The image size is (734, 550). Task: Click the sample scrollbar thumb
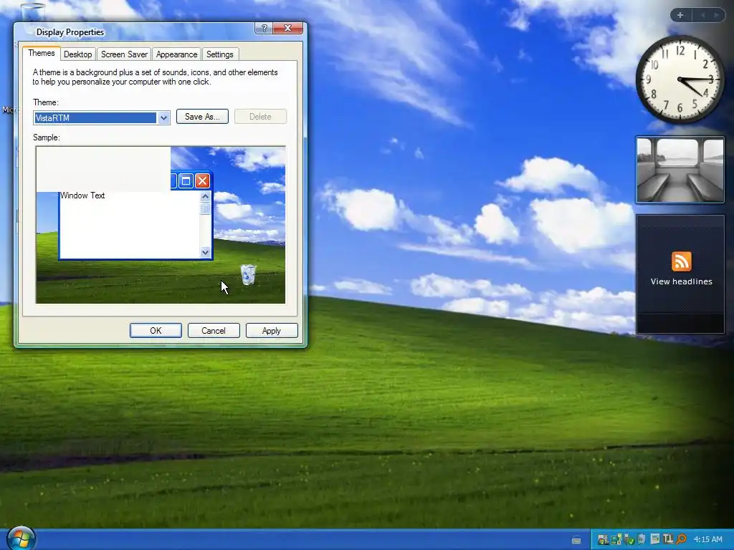pos(205,208)
